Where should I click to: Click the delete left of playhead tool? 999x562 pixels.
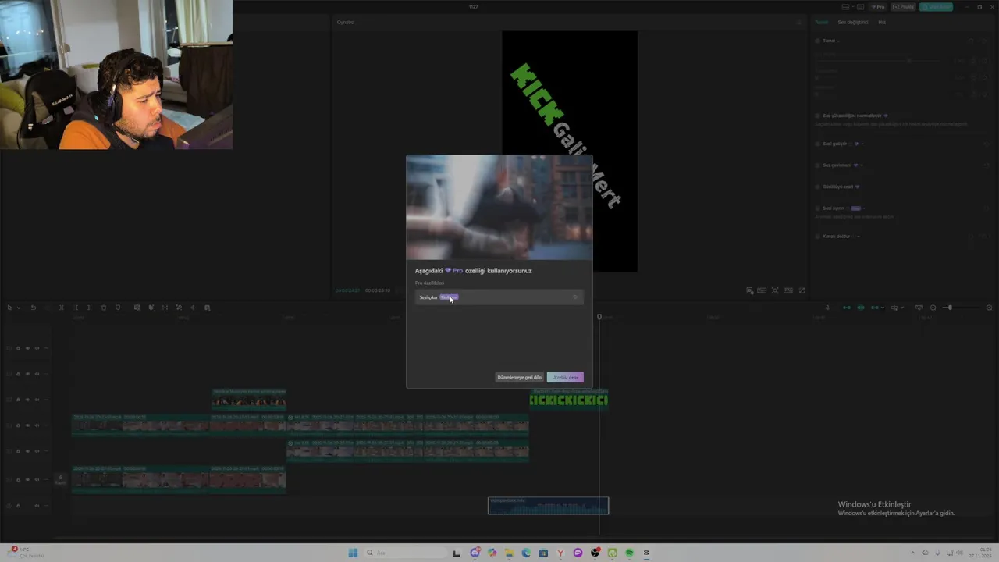76,308
